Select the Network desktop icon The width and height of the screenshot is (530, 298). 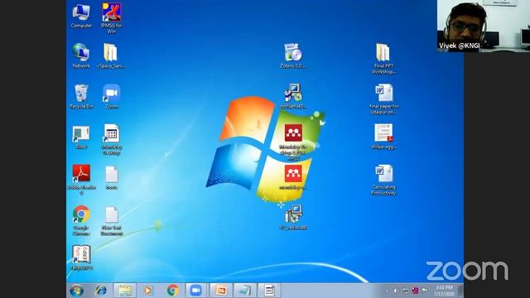(81, 55)
